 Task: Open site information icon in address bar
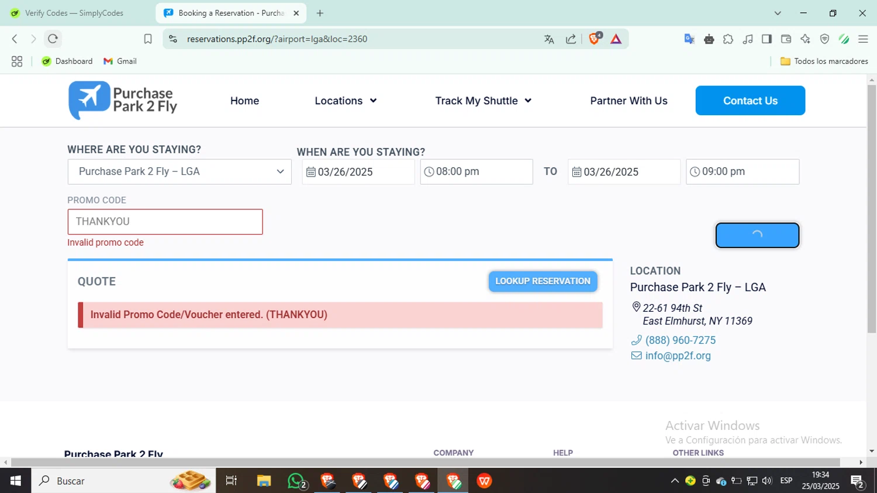tap(172, 39)
